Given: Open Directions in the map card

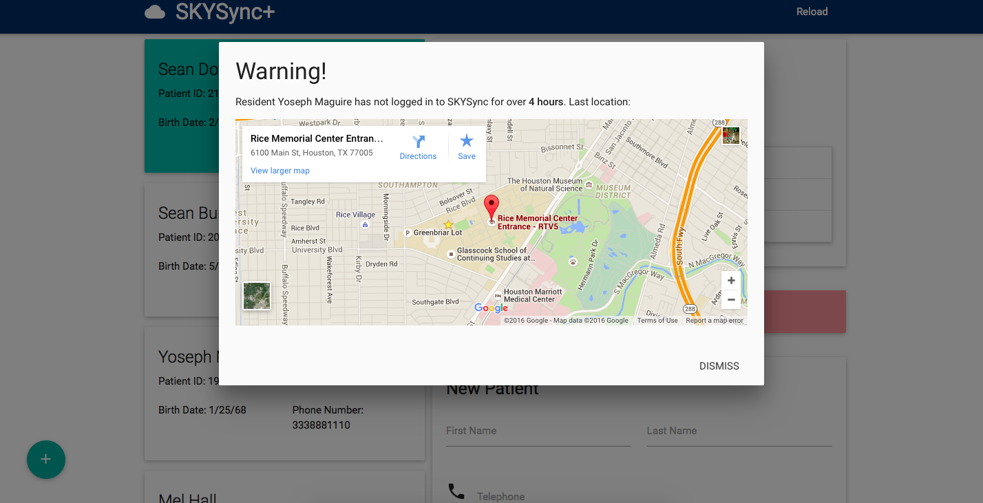Looking at the screenshot, I should 418,147.
